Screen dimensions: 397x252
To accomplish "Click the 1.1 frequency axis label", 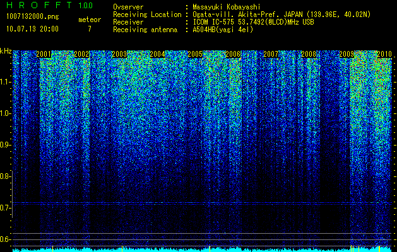I will (x=5, y=82).
